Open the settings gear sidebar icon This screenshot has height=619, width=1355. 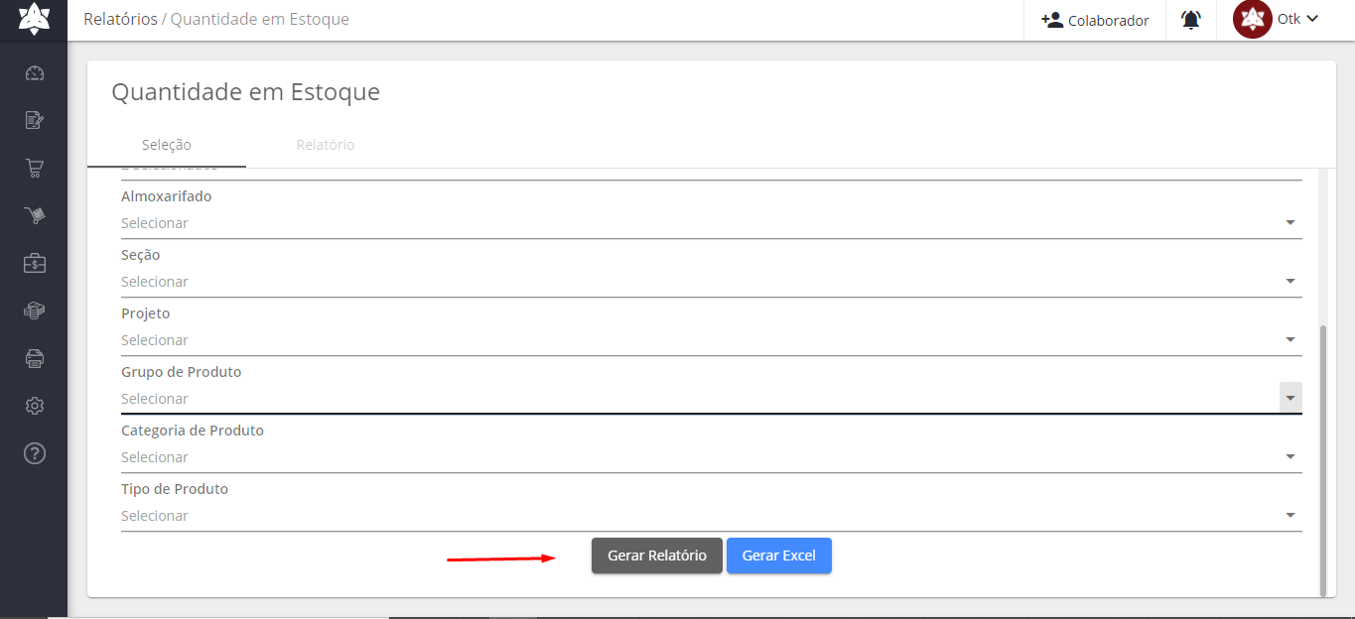(x=35, y=406)
